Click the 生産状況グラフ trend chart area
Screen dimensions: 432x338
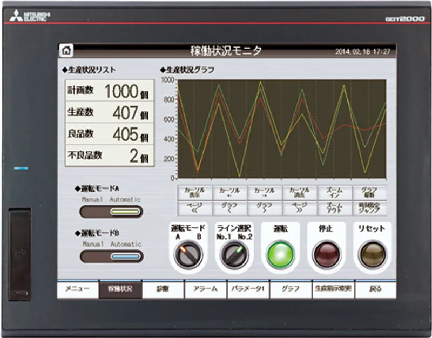(x=282, y=129)
